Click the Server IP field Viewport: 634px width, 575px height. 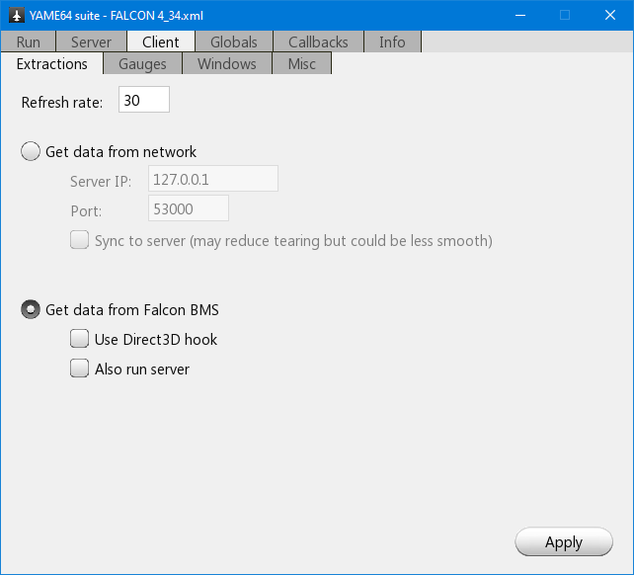click(x=213, y=179)
